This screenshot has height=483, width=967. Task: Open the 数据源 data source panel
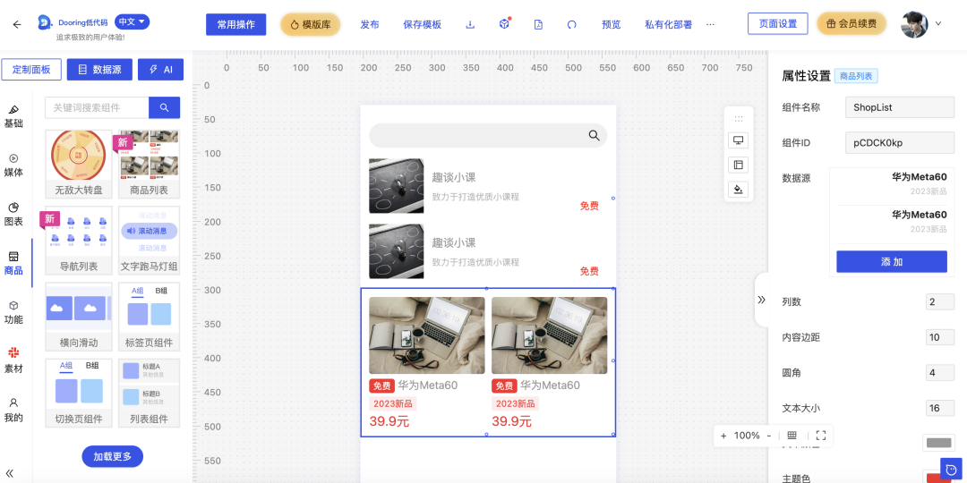click(99, 70)
